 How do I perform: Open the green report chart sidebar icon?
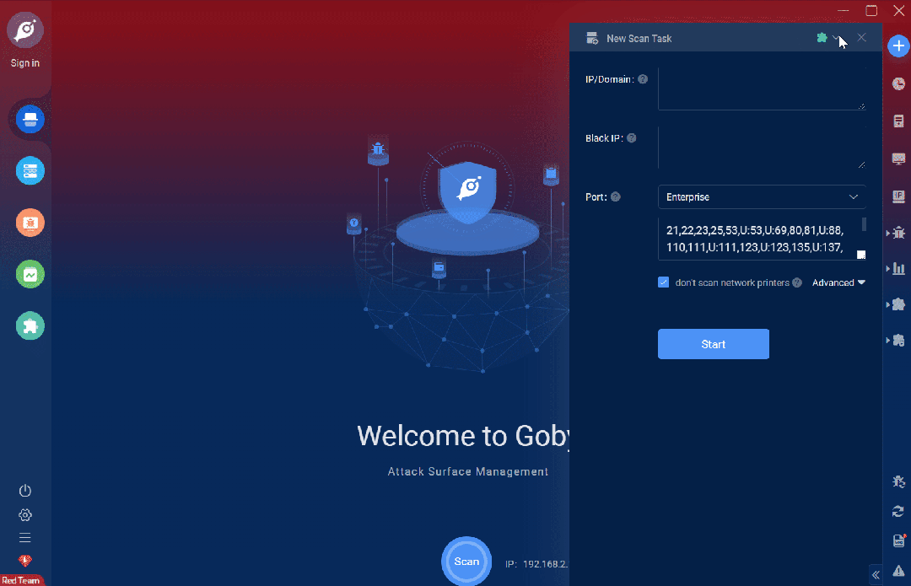(x=30, y=274)
